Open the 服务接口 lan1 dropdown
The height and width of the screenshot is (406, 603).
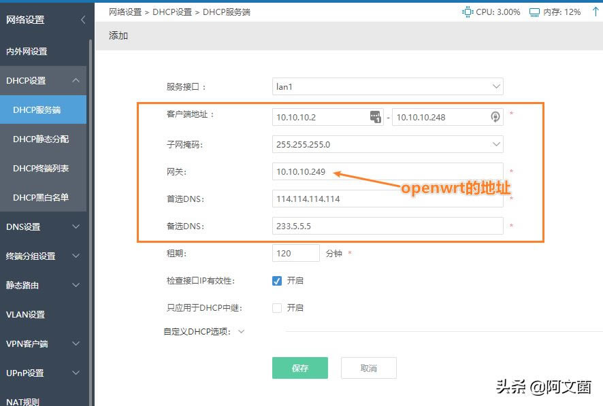click(x=388, y=86)
